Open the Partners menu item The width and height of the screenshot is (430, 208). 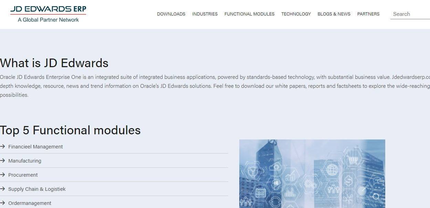click(368, 14)
